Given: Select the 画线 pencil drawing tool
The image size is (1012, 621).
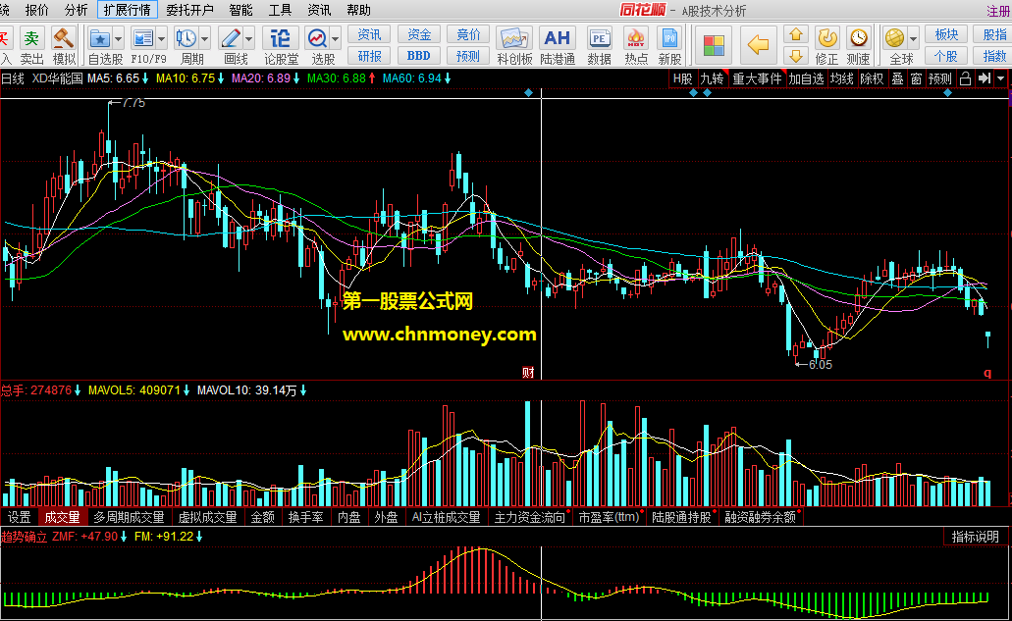Looking at the screenshot, I should 230,38.
